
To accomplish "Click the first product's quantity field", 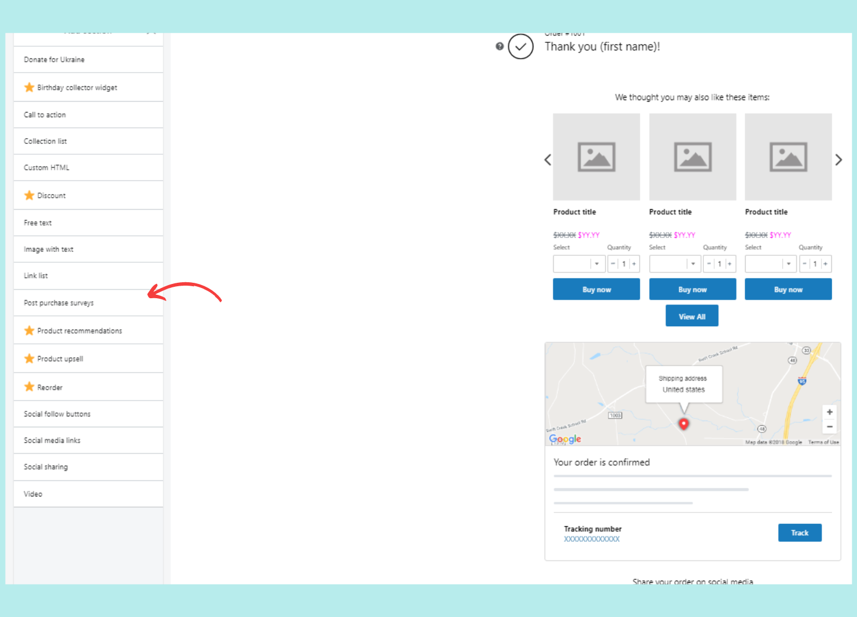I will (624, 264).
